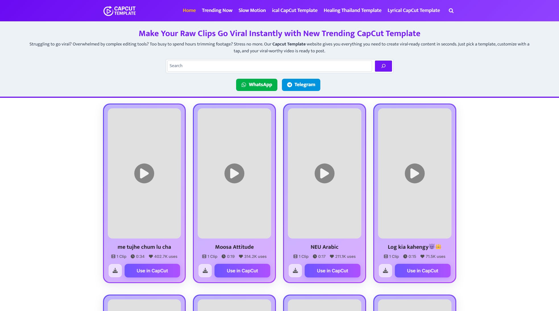This screenshot has height=311, width=559.
Task: Click the me tujhe chum lu cha title
Action: pos(144,247)
